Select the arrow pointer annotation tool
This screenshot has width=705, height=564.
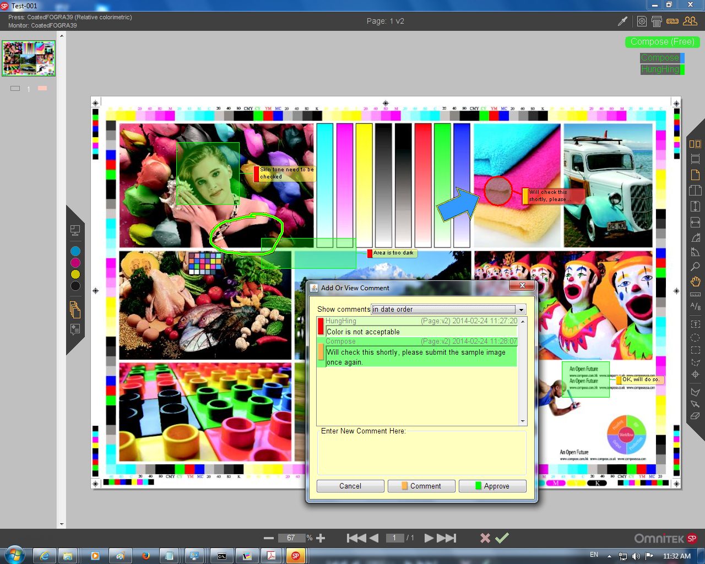695,404
